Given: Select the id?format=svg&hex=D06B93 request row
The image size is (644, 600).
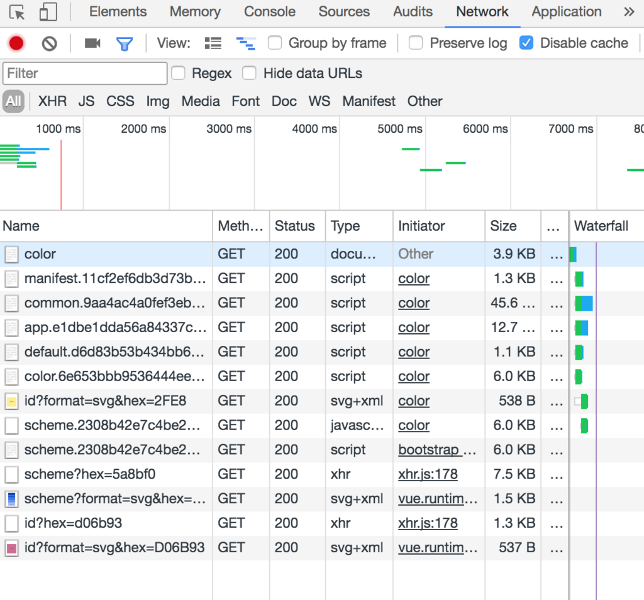Looking at the screenshot, I should 114,548.
